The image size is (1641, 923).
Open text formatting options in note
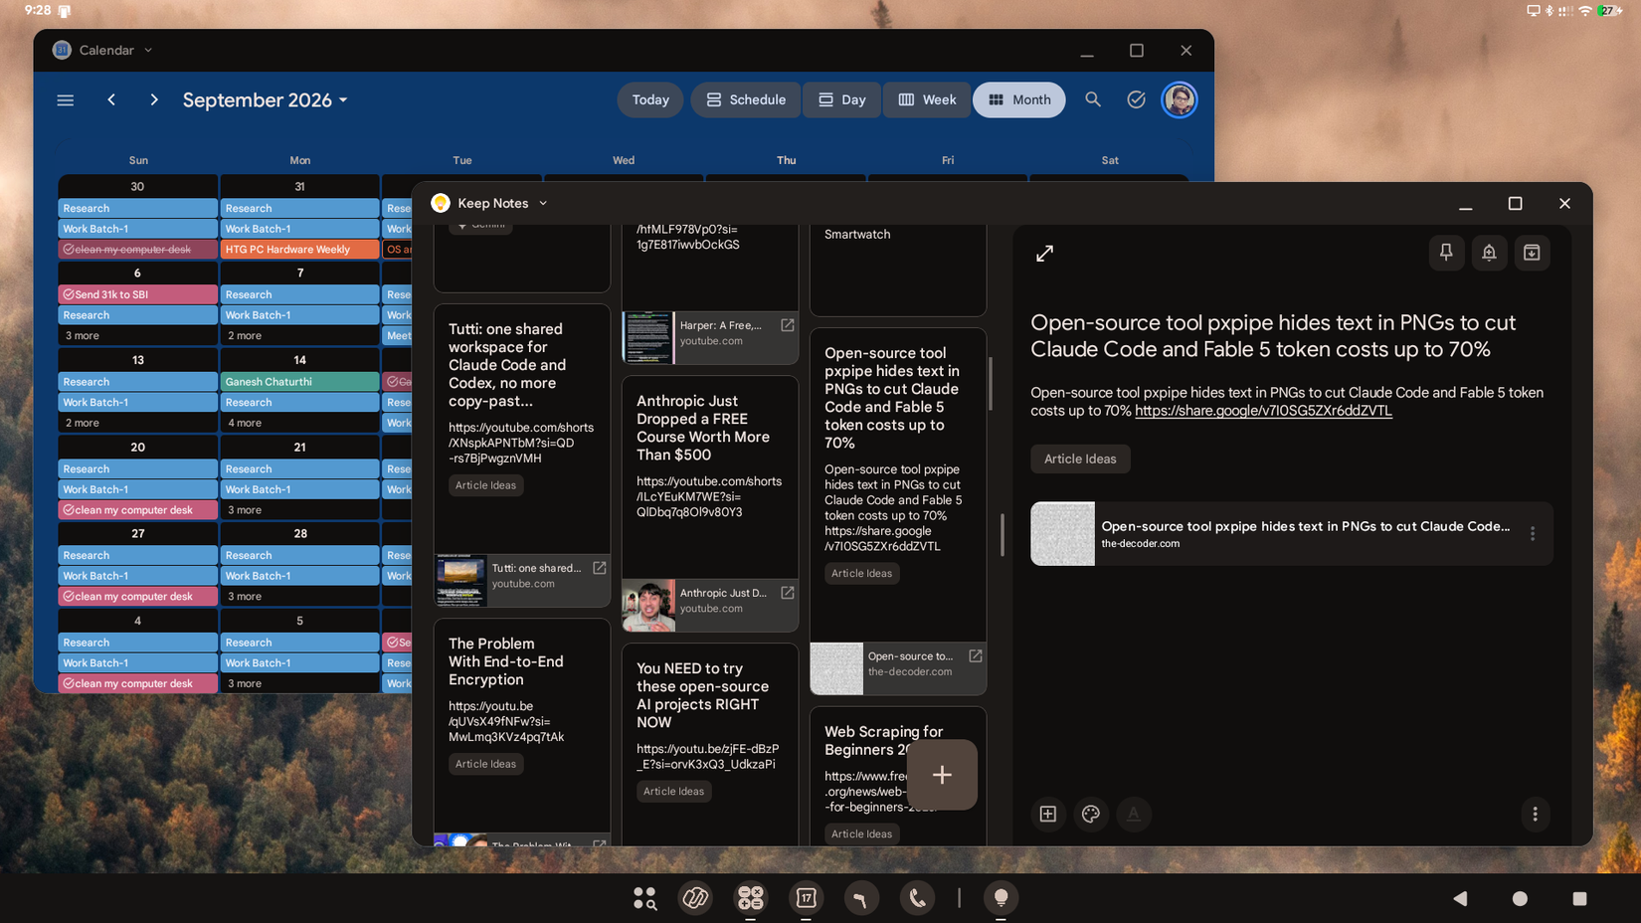1134,814
